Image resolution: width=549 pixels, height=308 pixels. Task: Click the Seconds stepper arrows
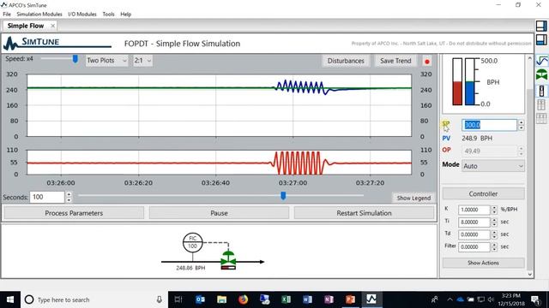click(x=69, y=198)
